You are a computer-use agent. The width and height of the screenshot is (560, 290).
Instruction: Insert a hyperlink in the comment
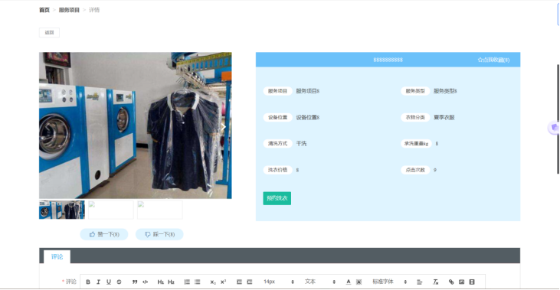[451, 282]
